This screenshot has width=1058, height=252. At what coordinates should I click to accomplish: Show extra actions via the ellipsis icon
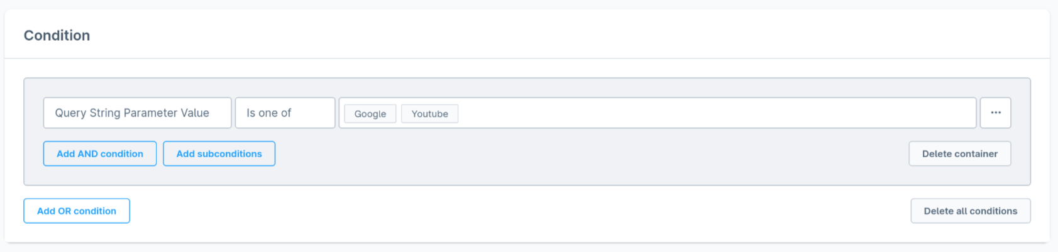pos(995,113)
